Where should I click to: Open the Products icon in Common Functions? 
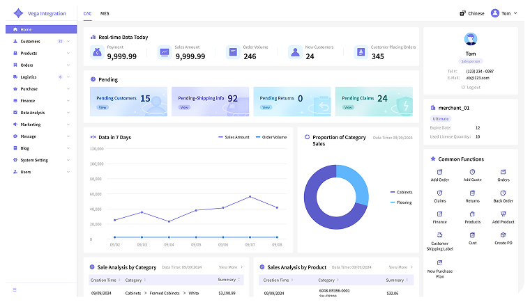472,214
